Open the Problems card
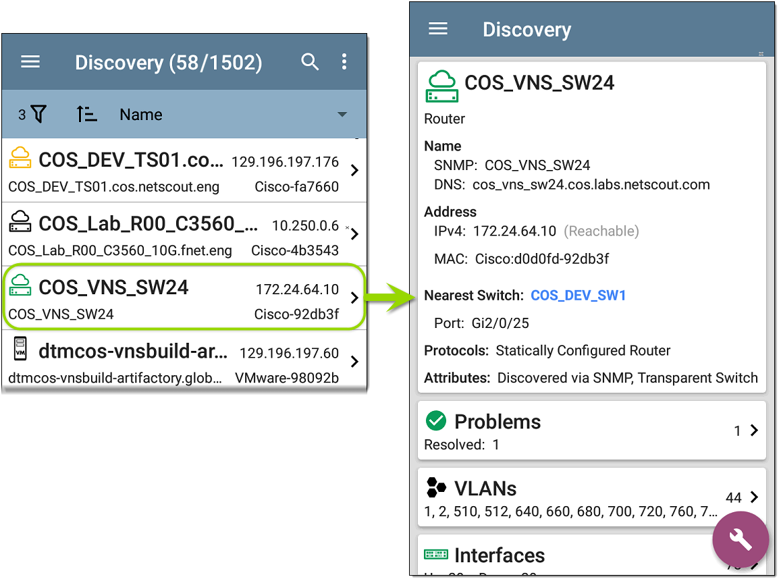Image resolution: width=779 pixels, height=579 pixels. coord(592,431)
